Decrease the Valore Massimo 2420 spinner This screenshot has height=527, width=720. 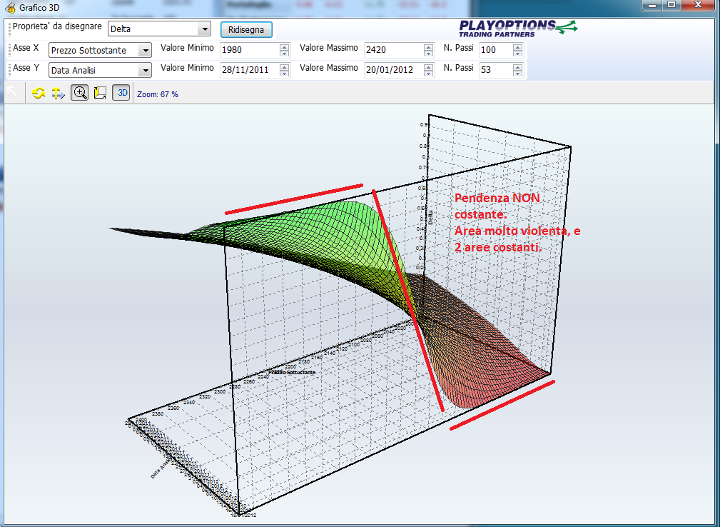click(x=428, y=54)
